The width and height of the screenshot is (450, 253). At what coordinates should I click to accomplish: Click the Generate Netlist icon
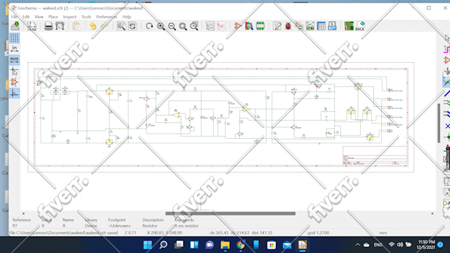310,26
